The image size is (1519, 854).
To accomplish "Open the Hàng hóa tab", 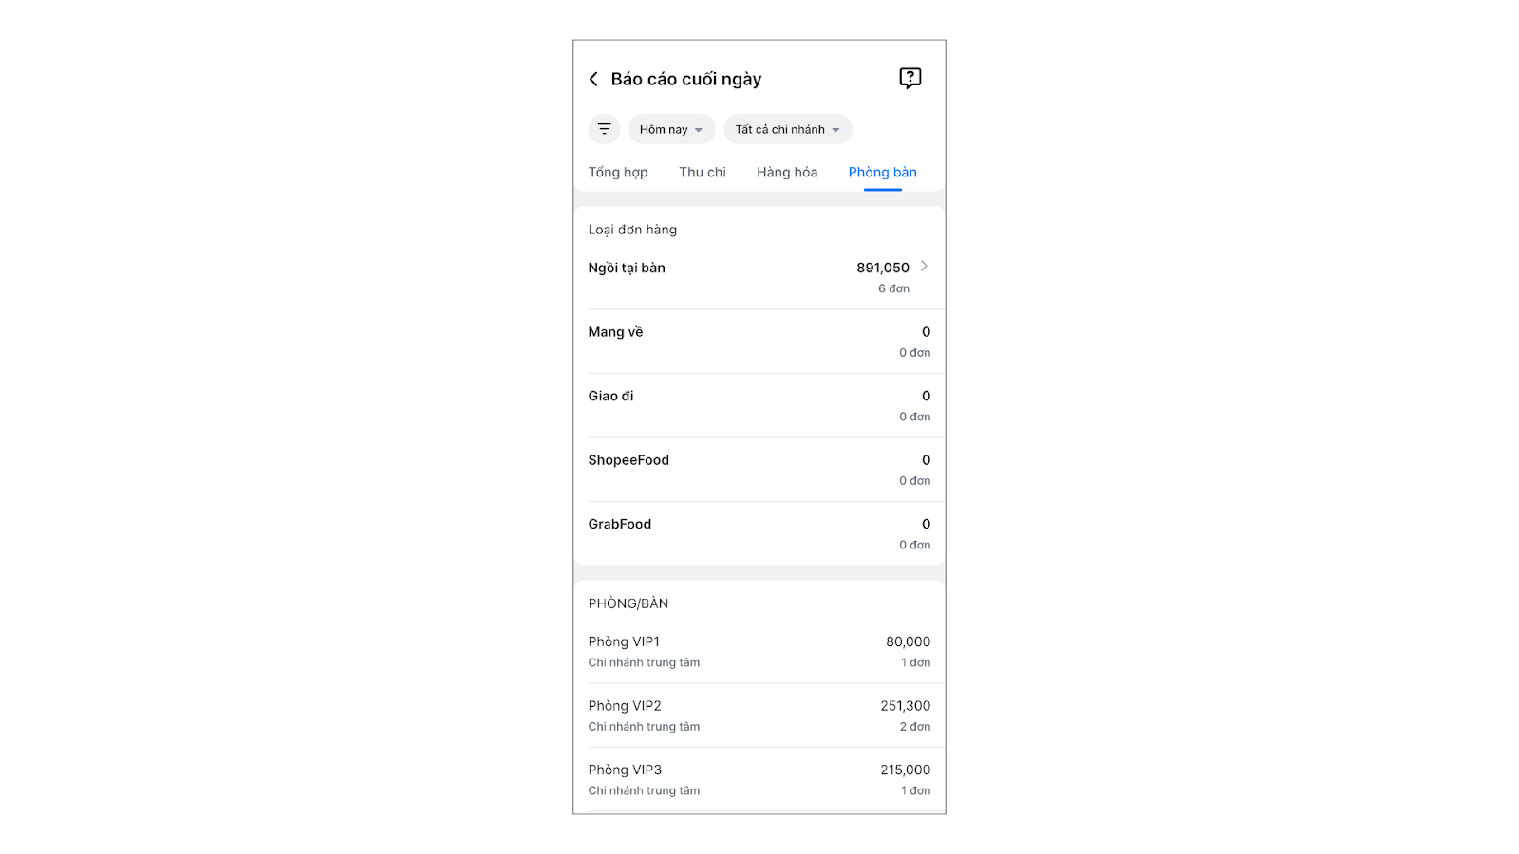I will coord(787,172).
